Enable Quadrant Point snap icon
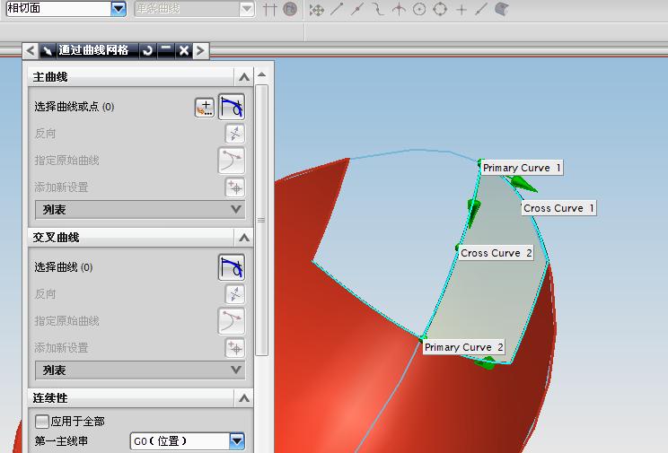This screenshot has height=453, width=668. [440, 9]
